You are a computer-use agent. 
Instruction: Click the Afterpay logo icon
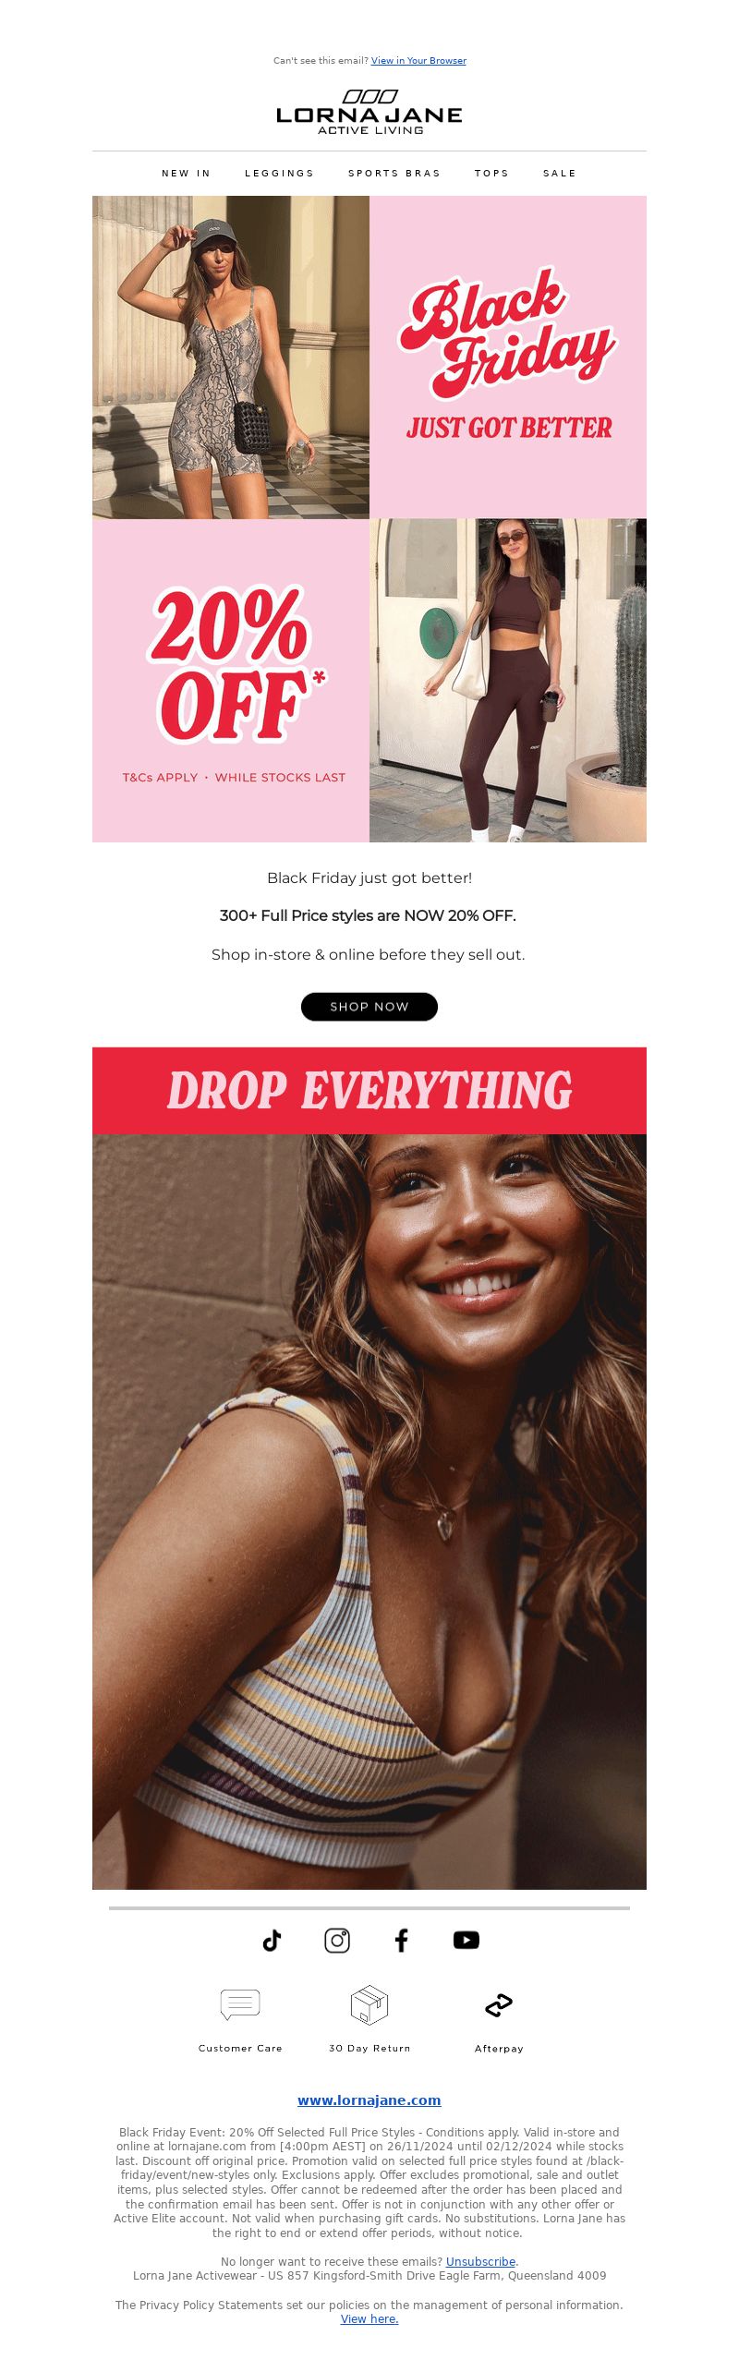[x=499, y=2005]
